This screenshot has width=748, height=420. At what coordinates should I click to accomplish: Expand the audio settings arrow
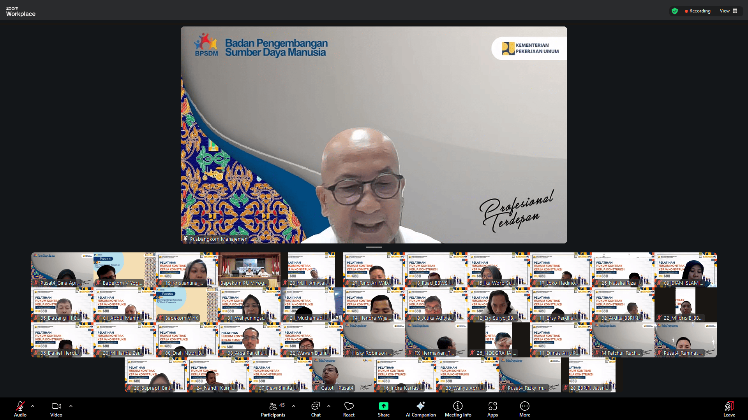pyautogui.click(x=33, y=406)
